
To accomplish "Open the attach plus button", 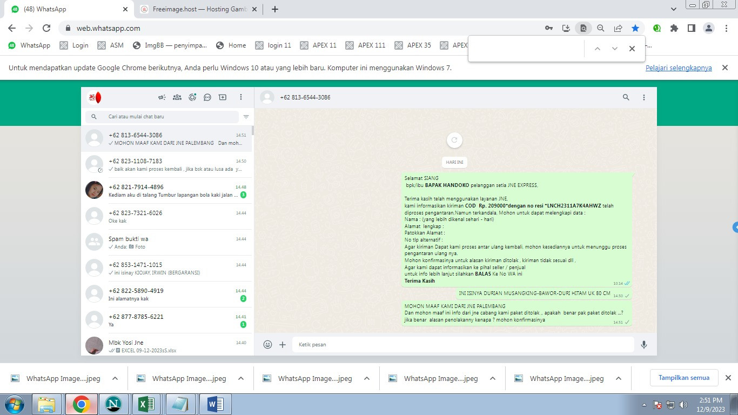I will pyautogui.click(x=283, y=344).
